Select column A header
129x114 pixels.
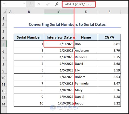[10, 12]
